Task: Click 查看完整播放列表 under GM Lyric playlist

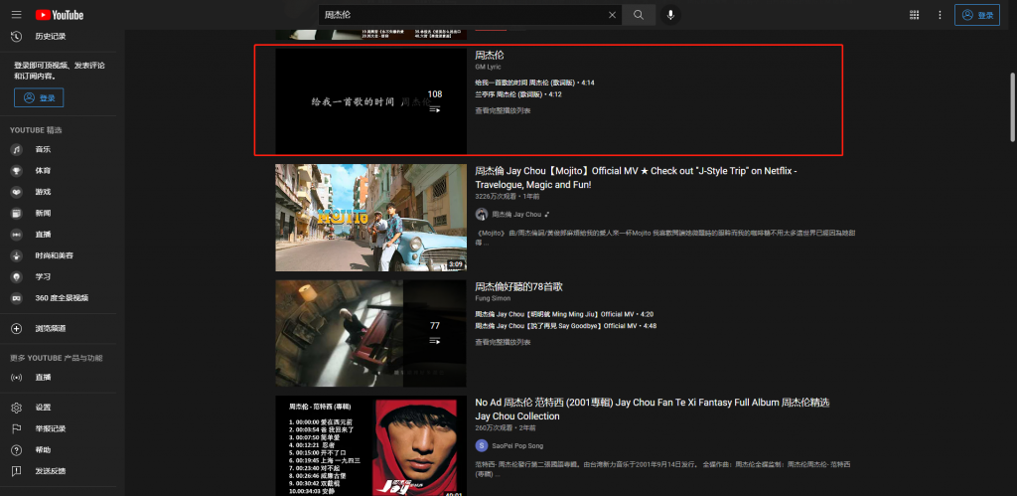Action: (503, 111)
